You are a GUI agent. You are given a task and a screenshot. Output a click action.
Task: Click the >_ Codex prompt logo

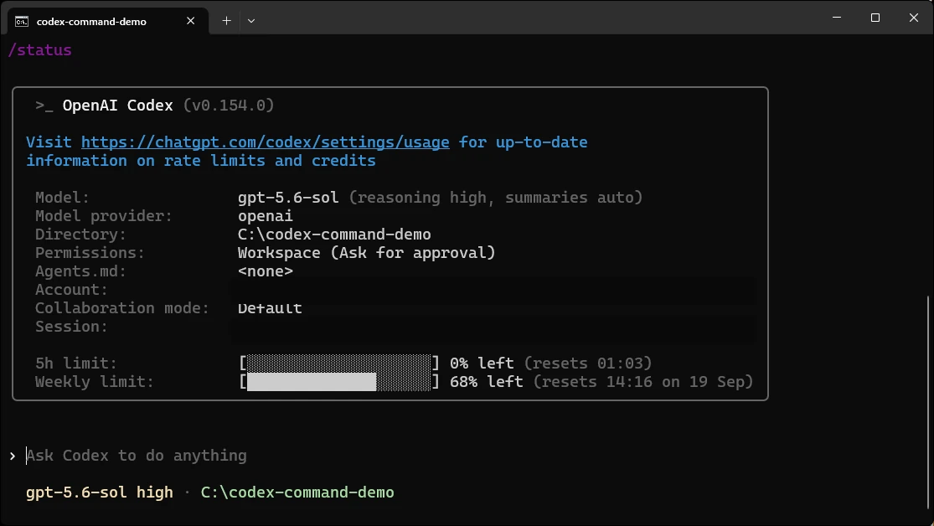[x=44, y=106]
